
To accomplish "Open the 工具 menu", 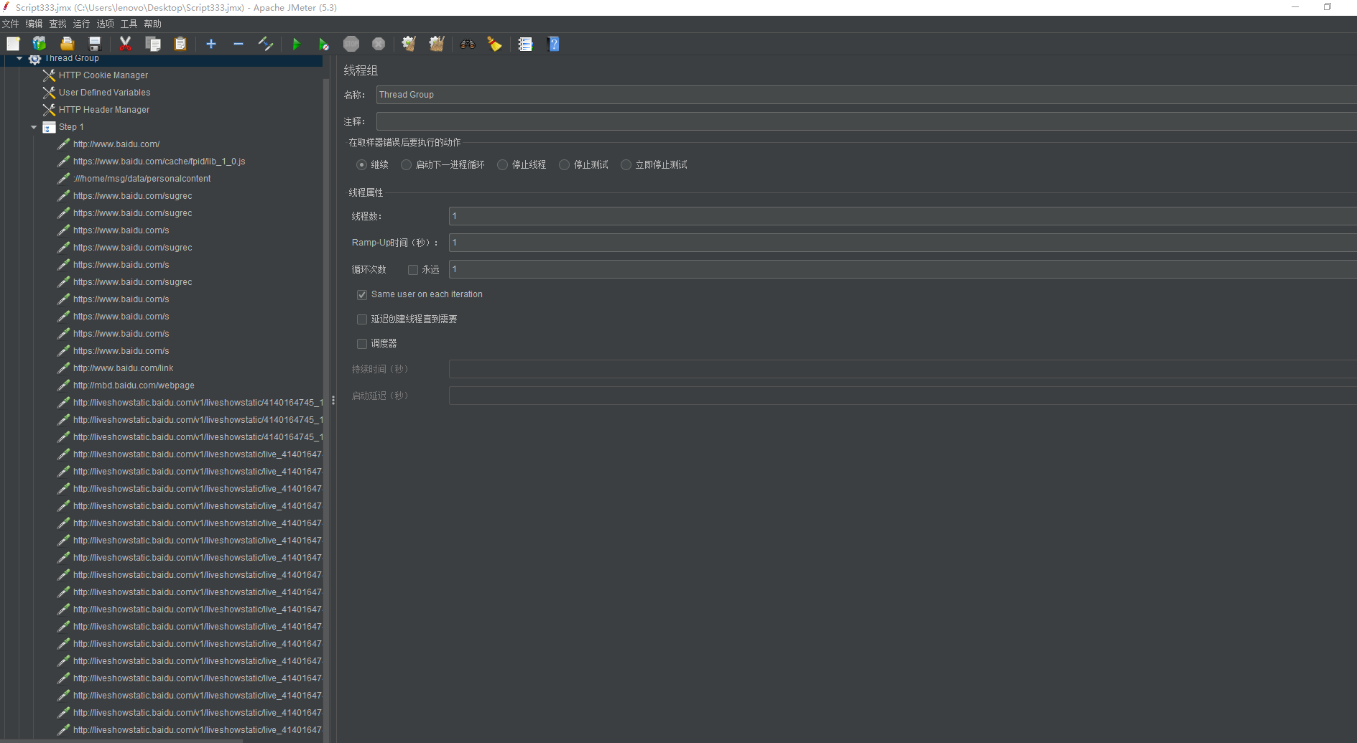I will click(x=129, y=24).
